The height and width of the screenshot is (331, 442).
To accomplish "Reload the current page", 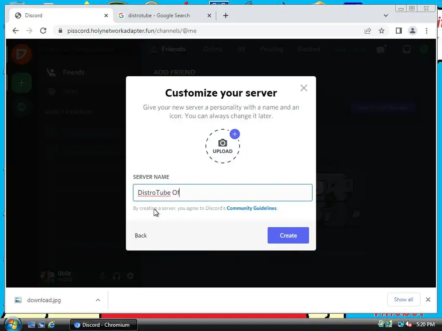I will click(43, 31).
